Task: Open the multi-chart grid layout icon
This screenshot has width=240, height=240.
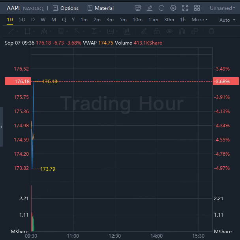Action: coord(197,8)
